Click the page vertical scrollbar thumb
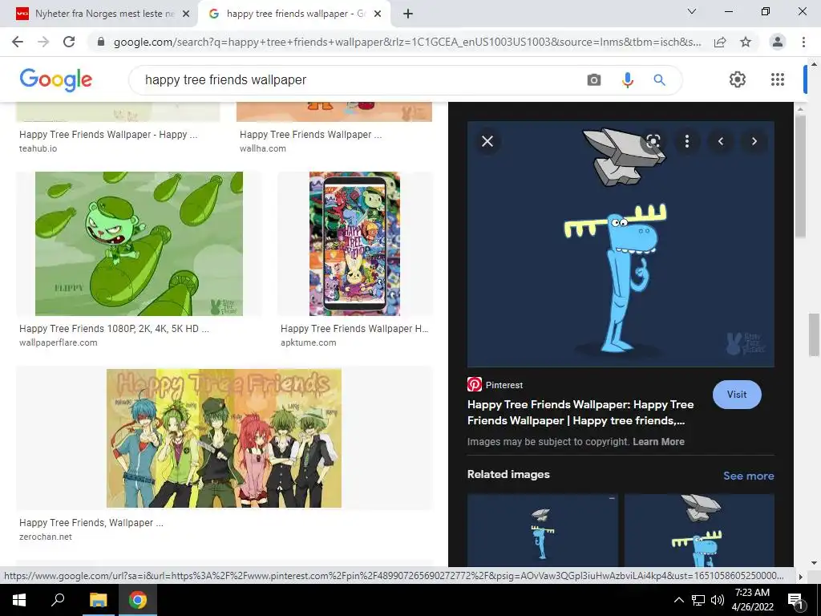The height and width of the screenshot is (616, 821). pyautogui.click(x=814, y=335)
